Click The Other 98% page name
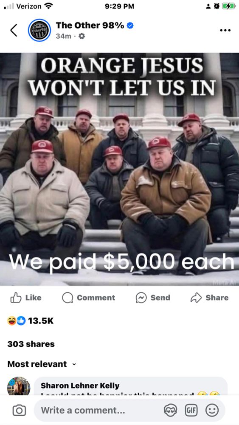The image size is (239, 425). tap(90, 25)
